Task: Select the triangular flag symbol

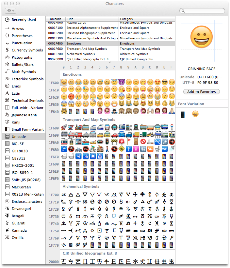Action: coord(129,142)
